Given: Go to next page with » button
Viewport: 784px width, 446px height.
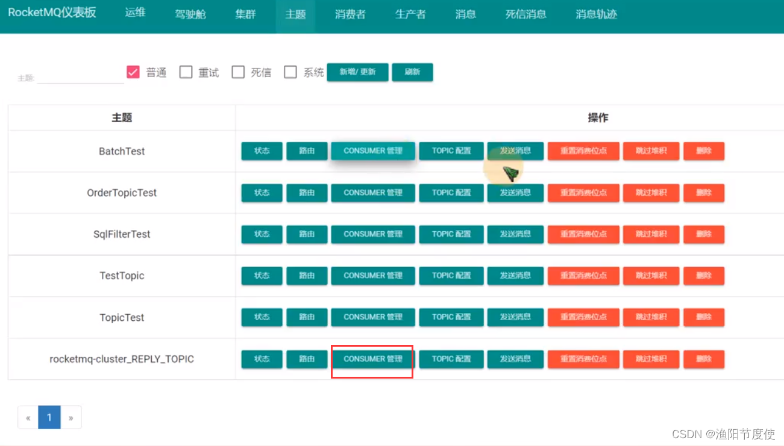Looking at the screenshot, I should pos(71,417).
